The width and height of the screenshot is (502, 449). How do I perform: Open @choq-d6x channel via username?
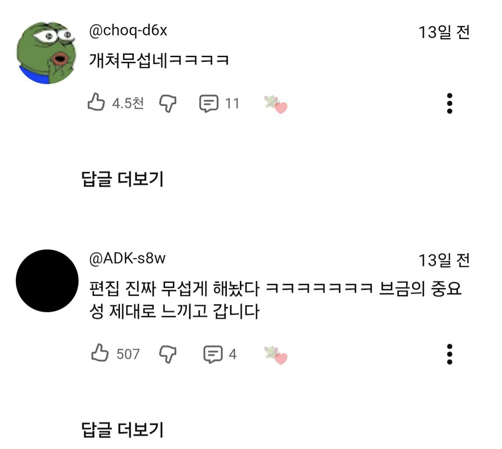128,31
